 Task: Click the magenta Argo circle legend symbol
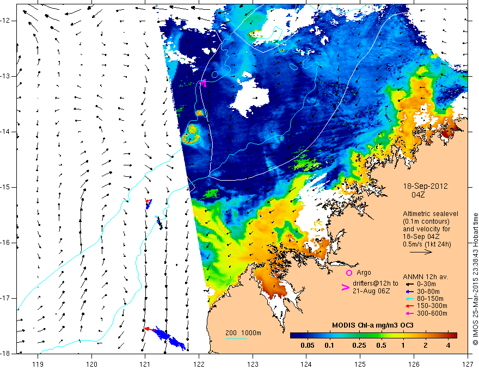pyautogui.click(x=349, y=273)
